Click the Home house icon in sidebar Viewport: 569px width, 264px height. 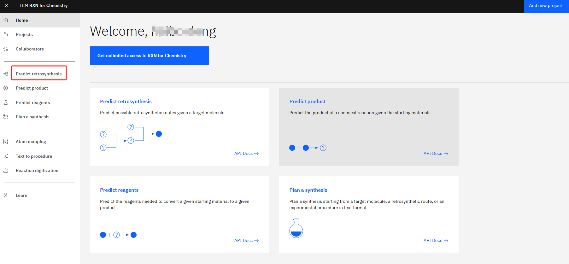(6, 20)
